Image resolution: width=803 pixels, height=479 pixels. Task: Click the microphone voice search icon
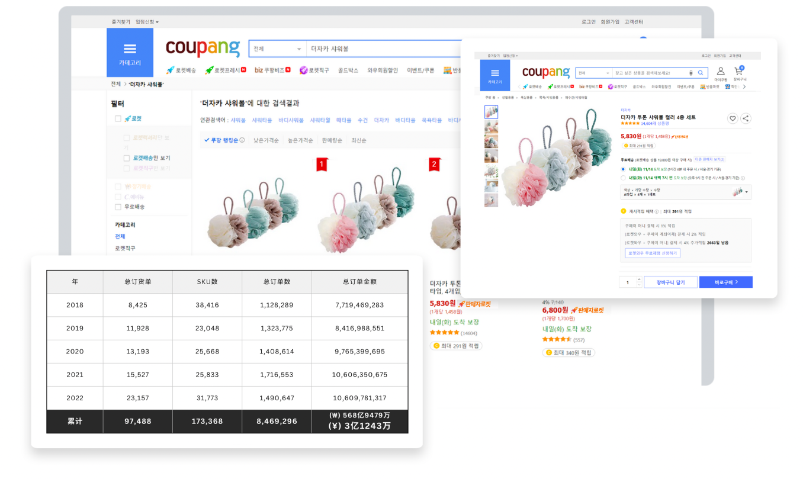[690, 73]
